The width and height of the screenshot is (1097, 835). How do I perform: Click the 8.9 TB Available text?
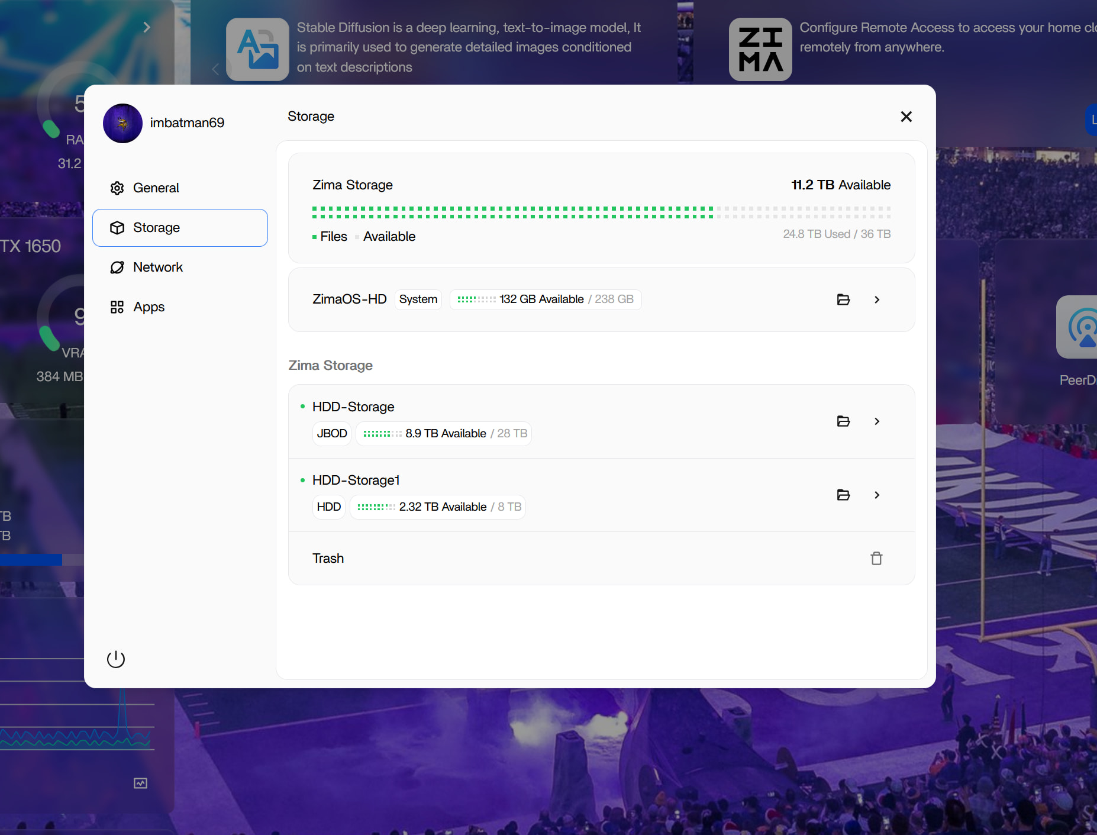(x=446, y=433)
